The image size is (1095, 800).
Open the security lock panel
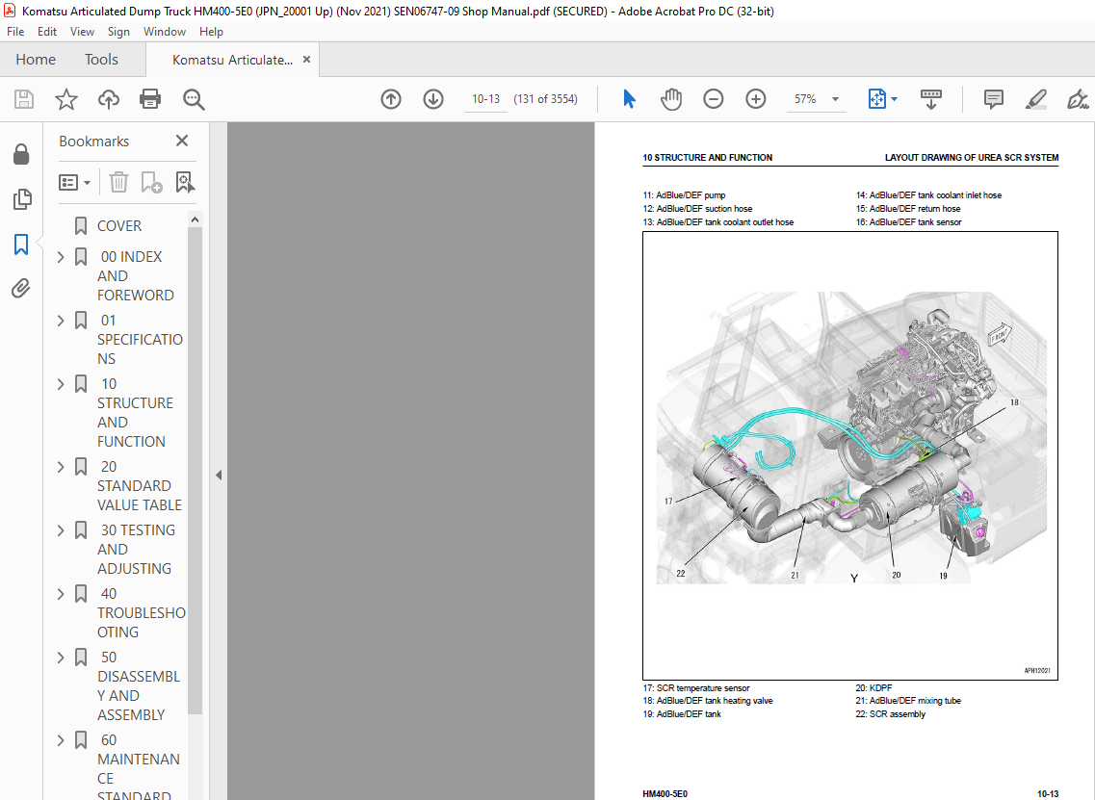21,154
